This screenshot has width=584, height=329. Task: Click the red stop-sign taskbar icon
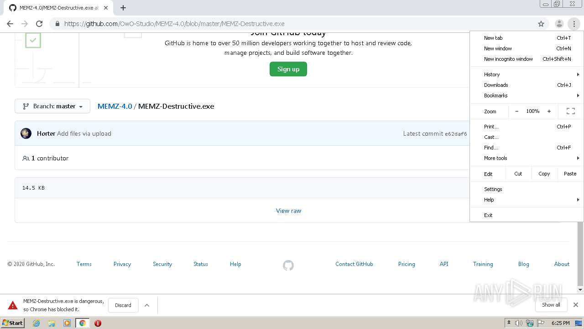pyautogui.click(x=98, y=323)
